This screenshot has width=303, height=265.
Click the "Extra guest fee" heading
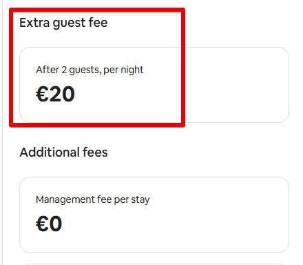pos(63,23)
